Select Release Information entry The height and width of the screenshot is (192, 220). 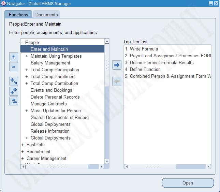click(x=50, y=131)
